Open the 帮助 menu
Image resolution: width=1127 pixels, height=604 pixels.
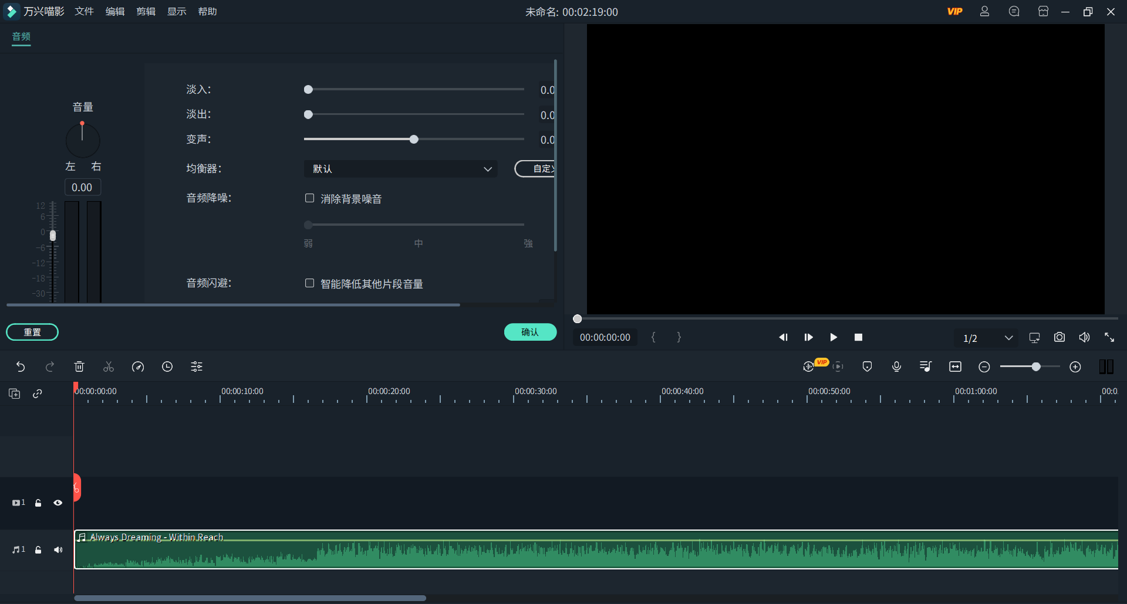tap(207, 11)
